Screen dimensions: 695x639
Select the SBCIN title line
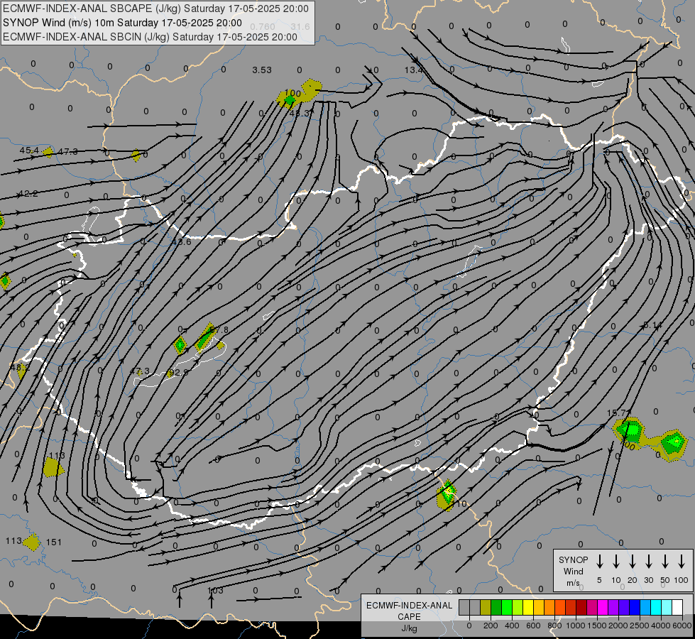pos(150,37)
